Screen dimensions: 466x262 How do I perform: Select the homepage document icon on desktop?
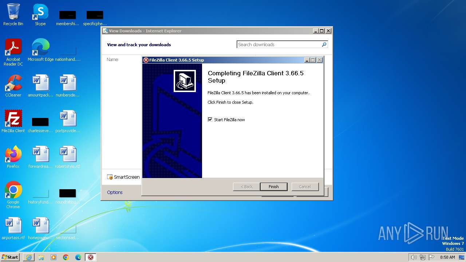coord(40,229)
